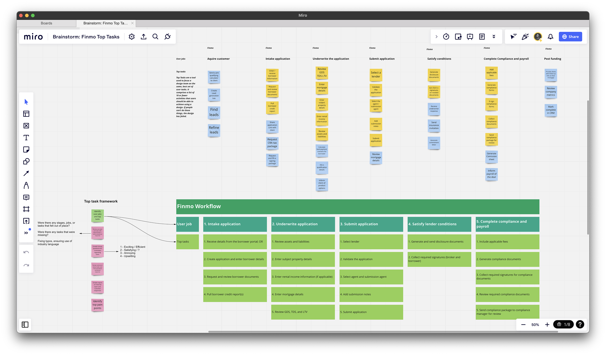
Task: Select the text tool in toolbar
Action: pyautogui.click(x=26, y=138)
